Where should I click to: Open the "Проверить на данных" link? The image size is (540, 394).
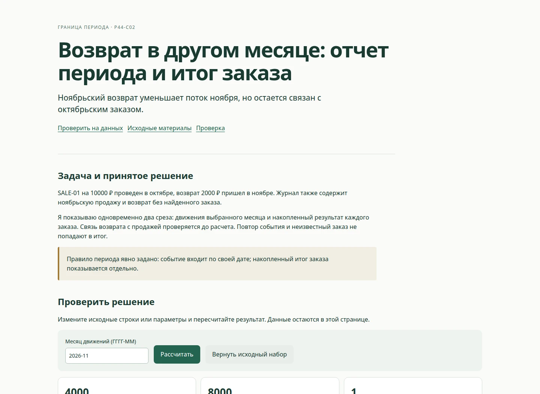click(x=90, y=128)
